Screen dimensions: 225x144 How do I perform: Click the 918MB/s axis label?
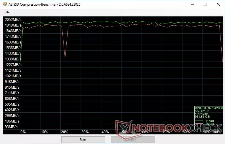[x=12, y=82]
